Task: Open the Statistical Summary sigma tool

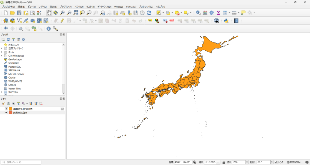Action: [218, 13]
